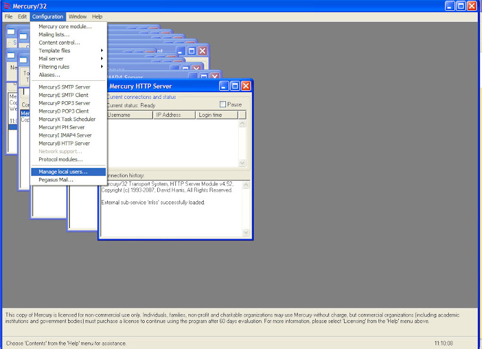Close the Mercury/32 main window
The image size is (482, 349).
coord(472,6)
